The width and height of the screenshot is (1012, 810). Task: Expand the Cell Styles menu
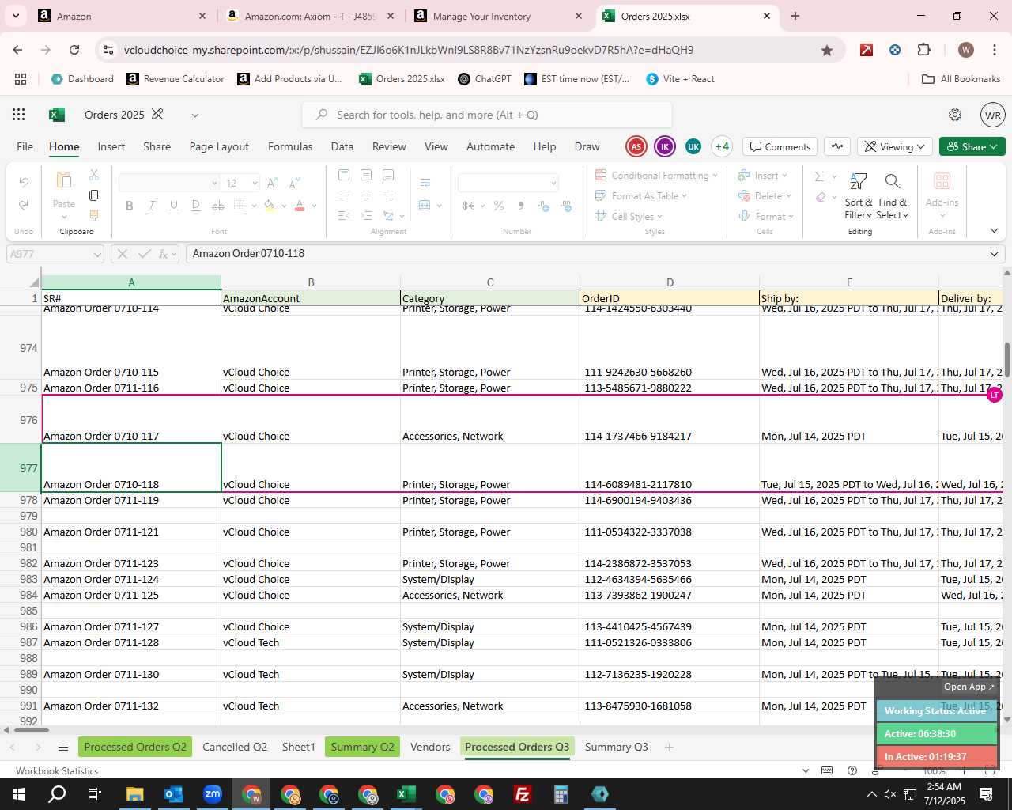(x=659, y=217)
